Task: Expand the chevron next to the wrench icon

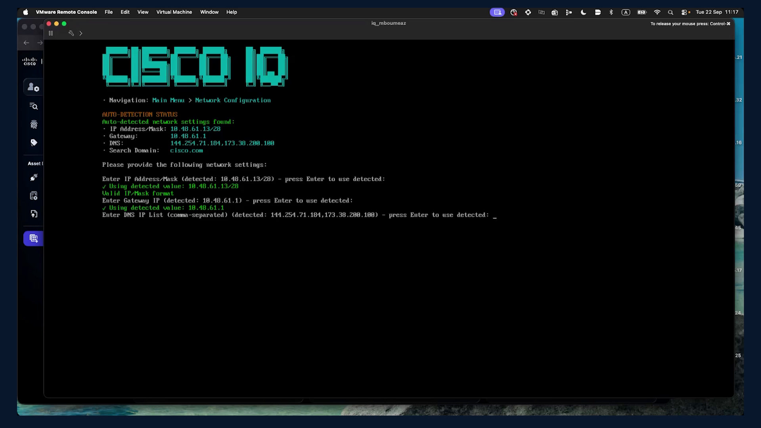Action: (x=81, y=33)
